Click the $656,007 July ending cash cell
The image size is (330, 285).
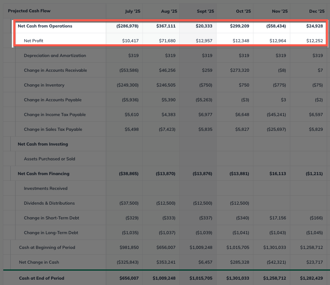coord(129,278)
